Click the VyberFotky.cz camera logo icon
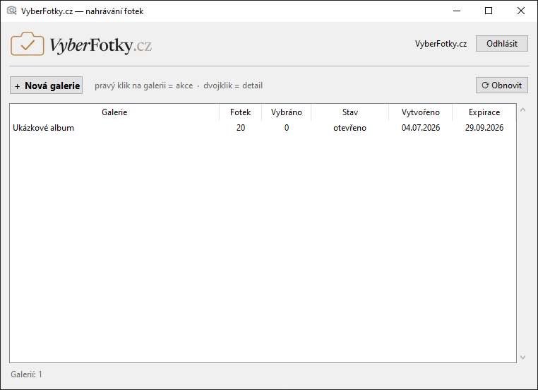The height and width of the screenshot is (390, 538). coord(28,44)
